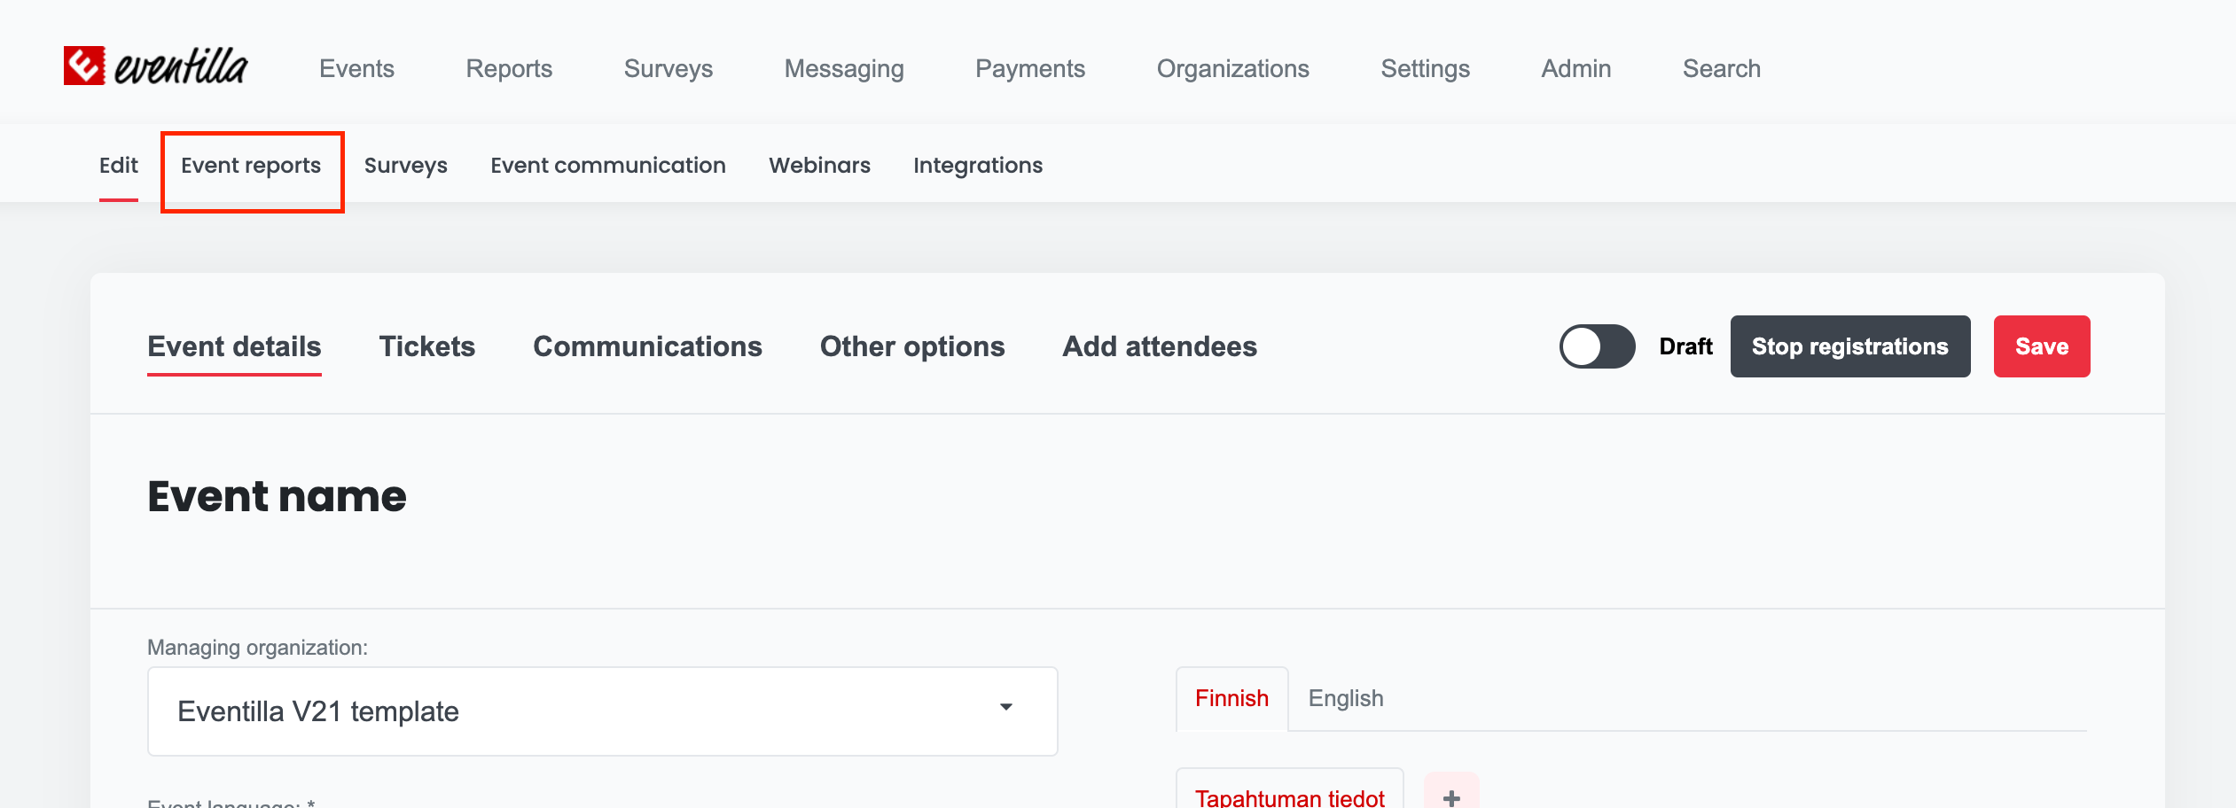Click the Draft status label

pyautogui.click(x=1685, y=346)
